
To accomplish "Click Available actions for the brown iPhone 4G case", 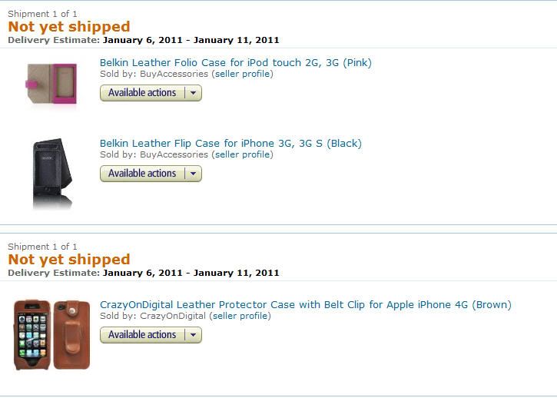I will click(x=142, y=335).
